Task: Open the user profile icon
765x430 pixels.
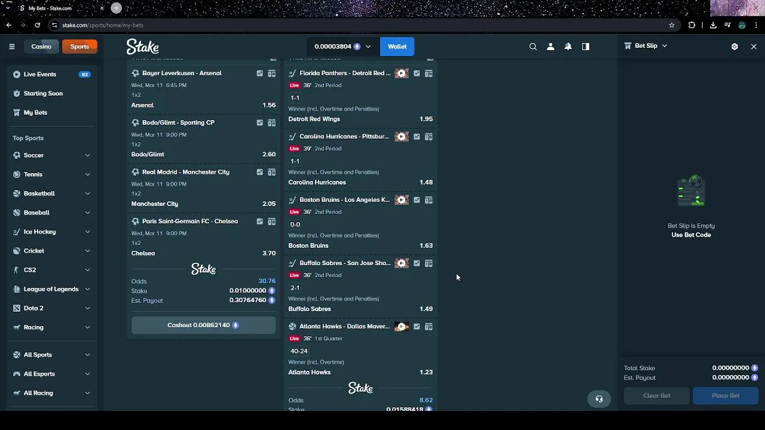Action: (x=550, y=47)
